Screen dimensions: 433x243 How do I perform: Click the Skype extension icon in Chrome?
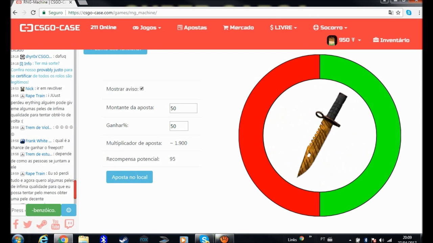coord(409,12)
